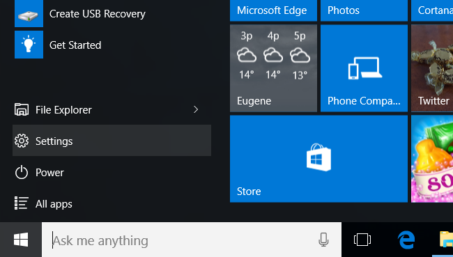453x257 pixels.
Task: Click the All apps list icon
Action: click(22, 203)
